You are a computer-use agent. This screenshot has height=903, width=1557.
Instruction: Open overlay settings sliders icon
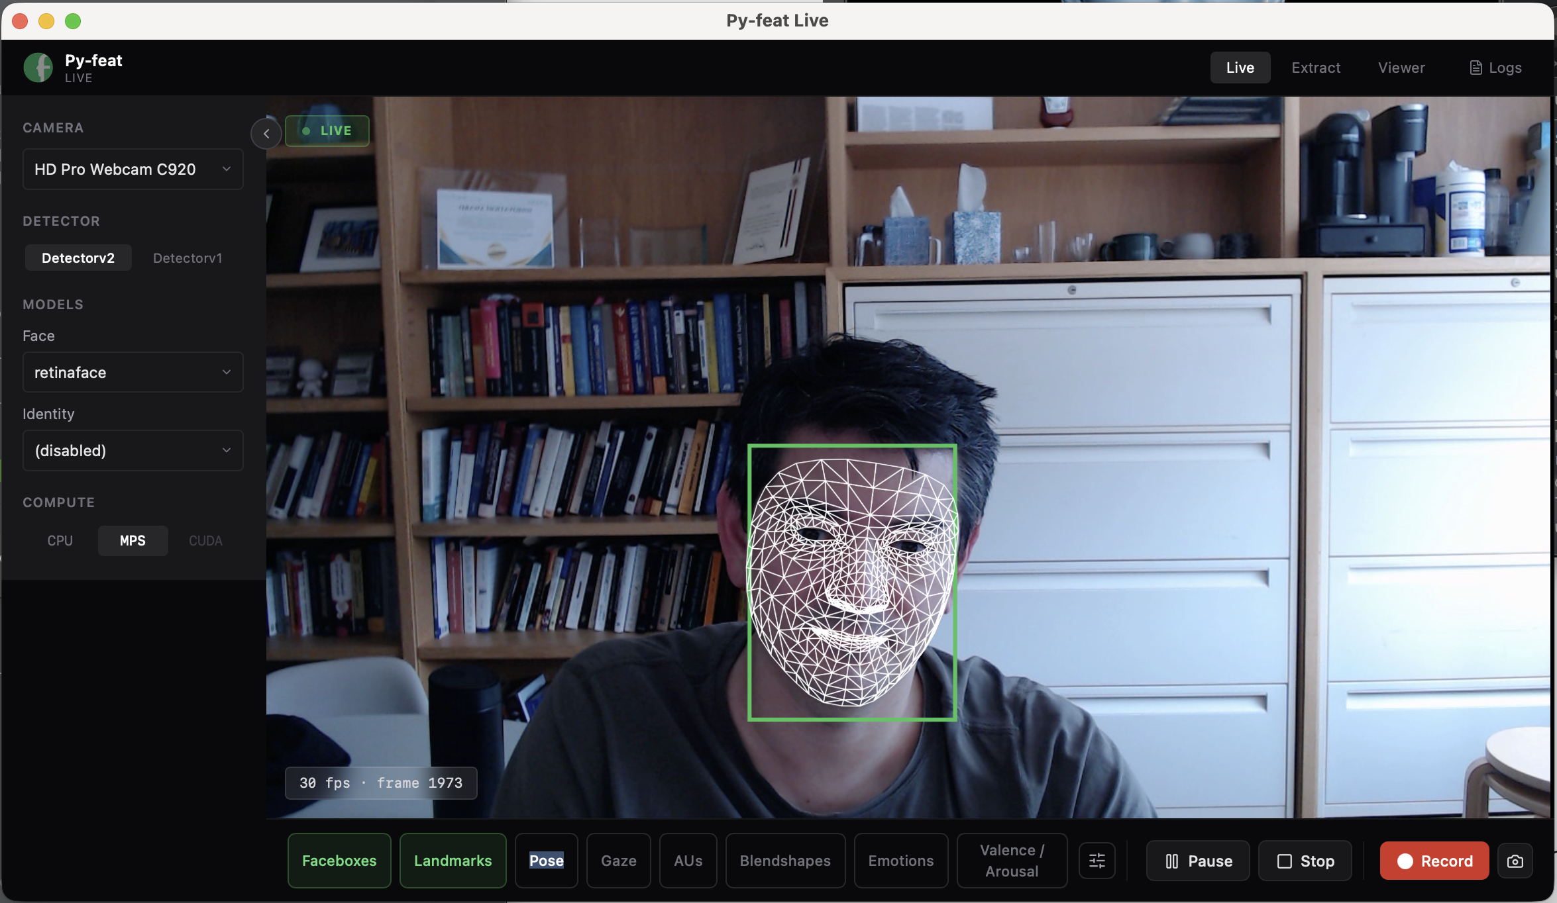tap(1097, 861)
